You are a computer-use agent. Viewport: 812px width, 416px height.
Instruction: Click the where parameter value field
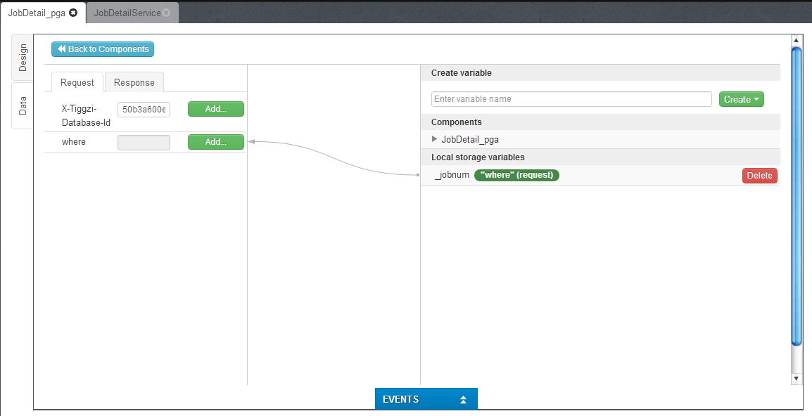144,142
